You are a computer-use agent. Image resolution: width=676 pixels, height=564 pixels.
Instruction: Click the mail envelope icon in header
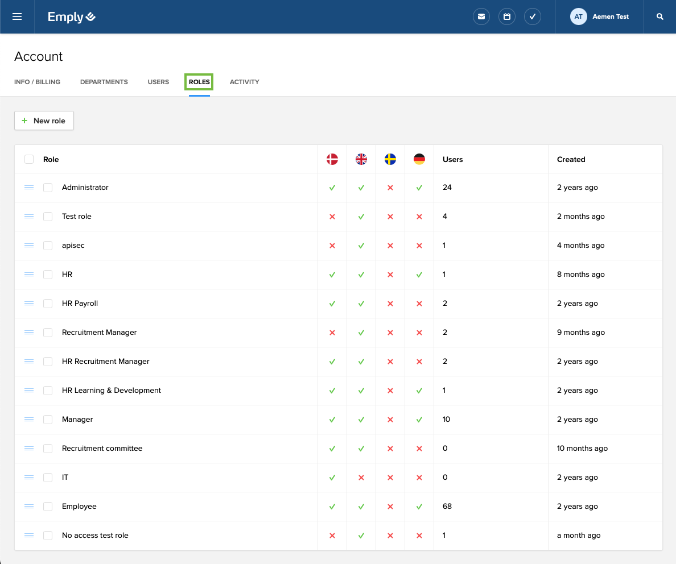tap(481, 16)
